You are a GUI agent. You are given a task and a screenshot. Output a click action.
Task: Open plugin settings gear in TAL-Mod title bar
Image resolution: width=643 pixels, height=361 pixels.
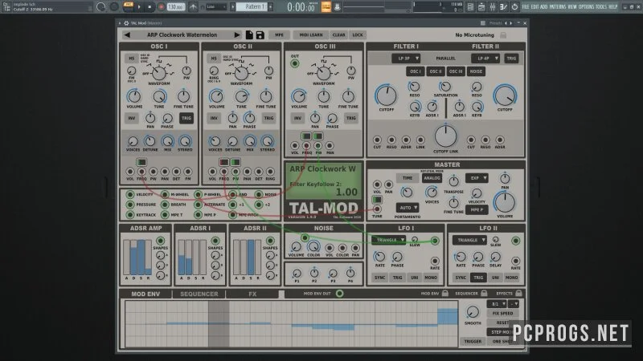pos(126,23)
